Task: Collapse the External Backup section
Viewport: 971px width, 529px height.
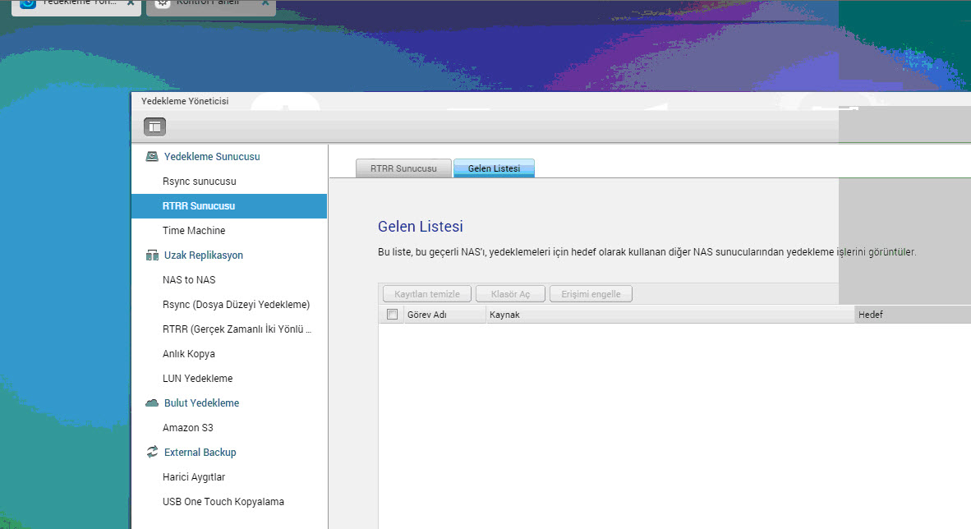Action: pyautogui.click(x=200, y=452)
